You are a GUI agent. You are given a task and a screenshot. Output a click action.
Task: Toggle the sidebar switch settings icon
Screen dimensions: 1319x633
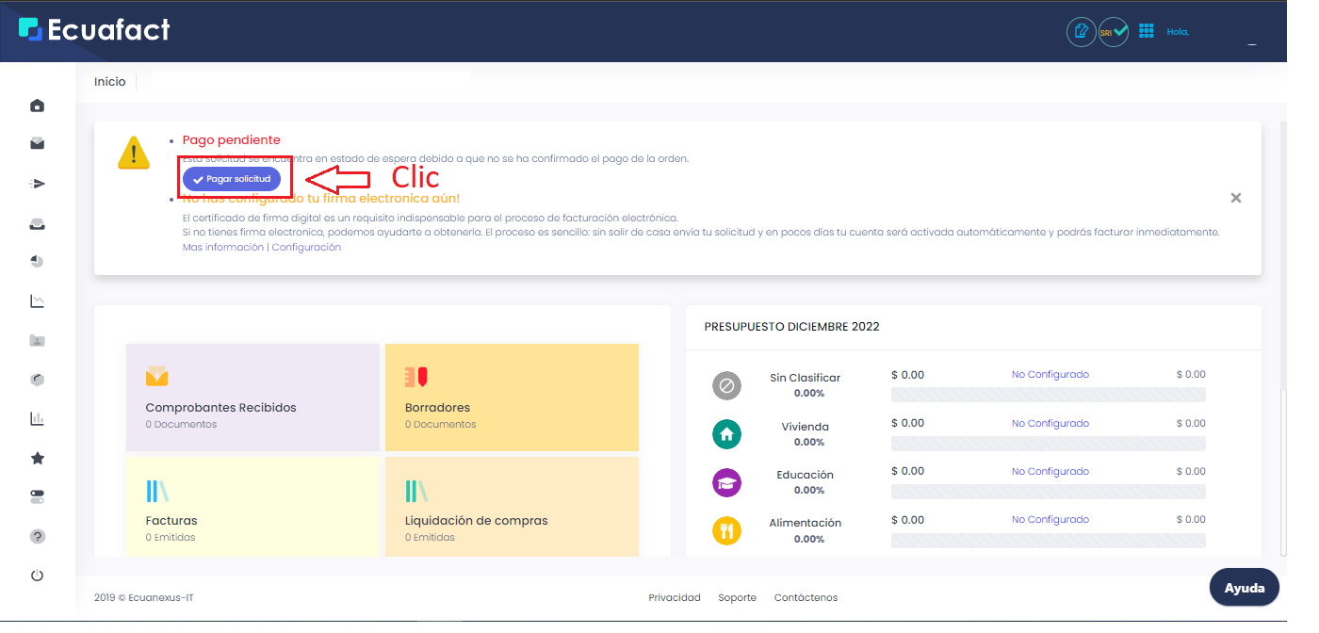pyautogui.click(x=37, y=496)
